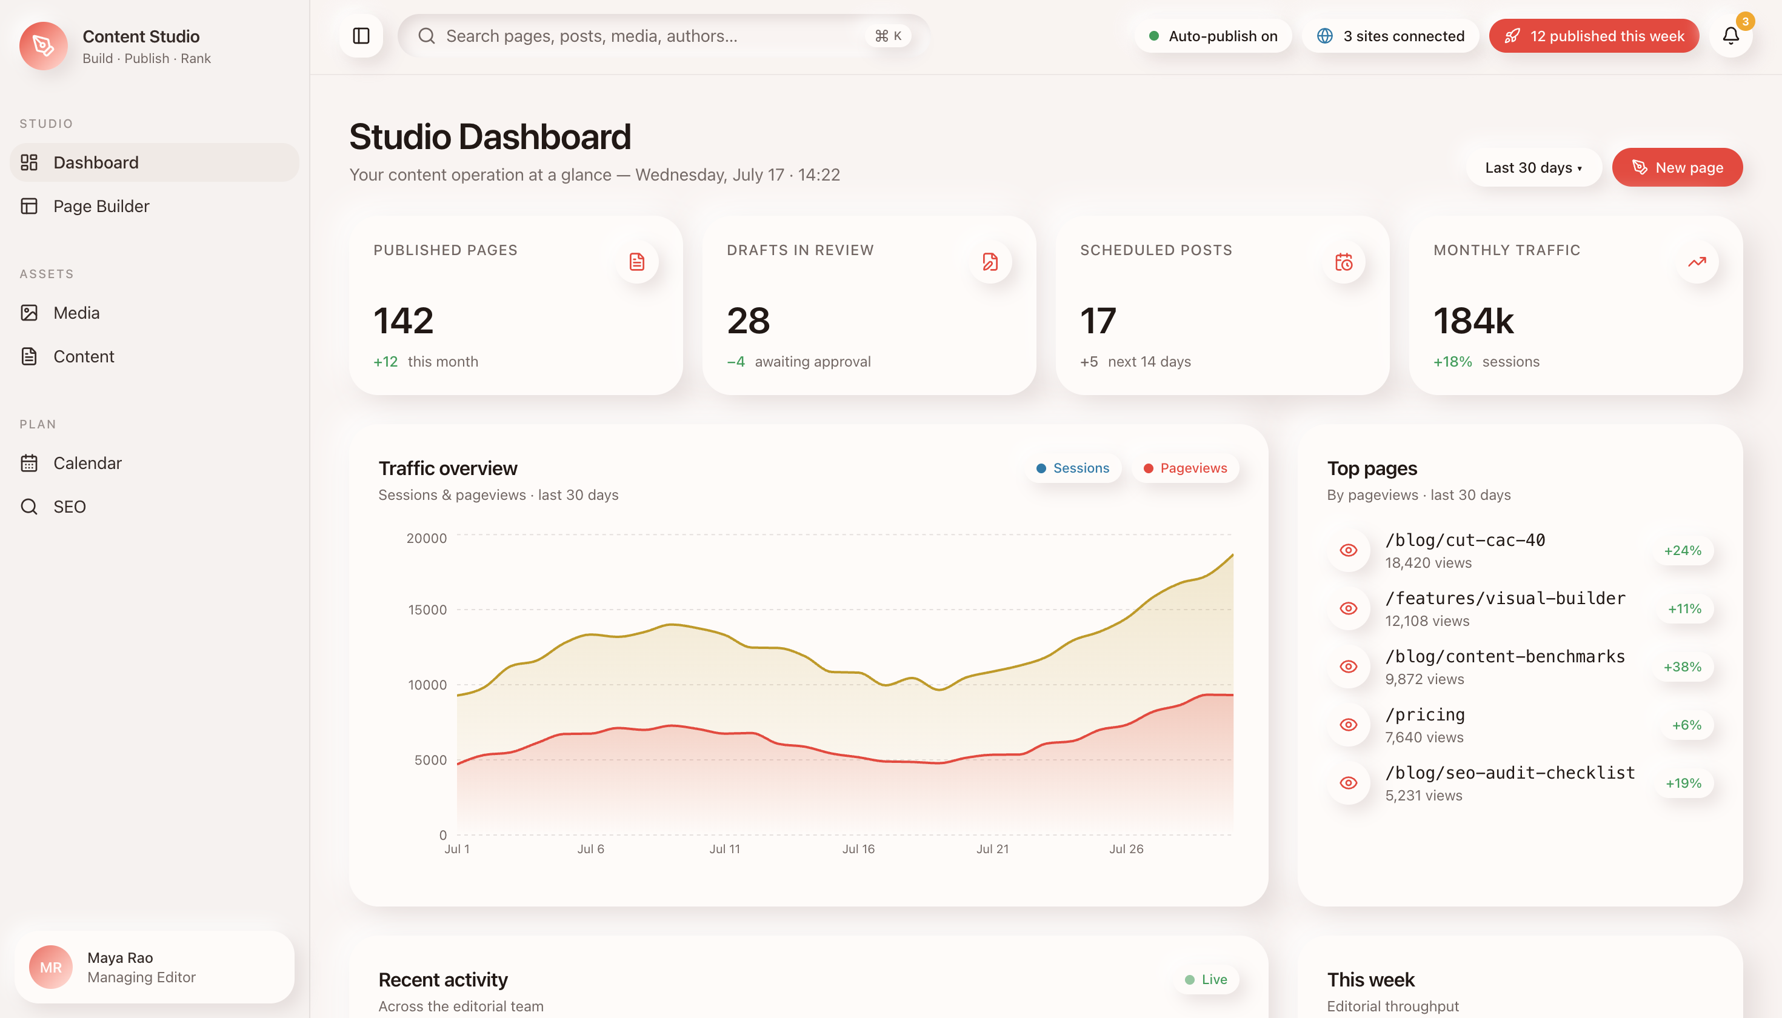The width and height of the screenshot is (1782, 1018).
Task: Open the Last 30 days dropdown
Action: [1533, 167]
